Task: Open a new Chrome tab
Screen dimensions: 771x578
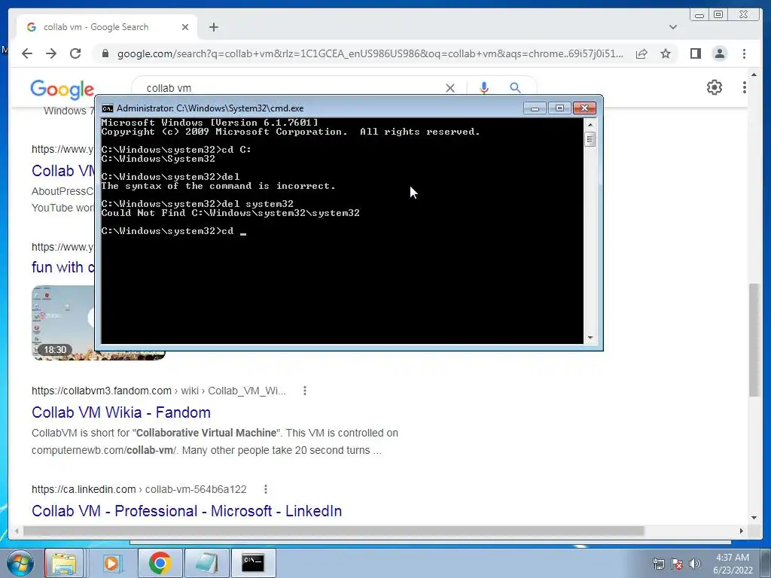Action: [213, 27]
